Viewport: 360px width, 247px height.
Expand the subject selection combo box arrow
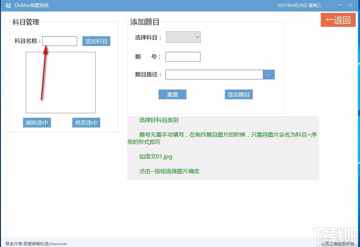[197, 37]
